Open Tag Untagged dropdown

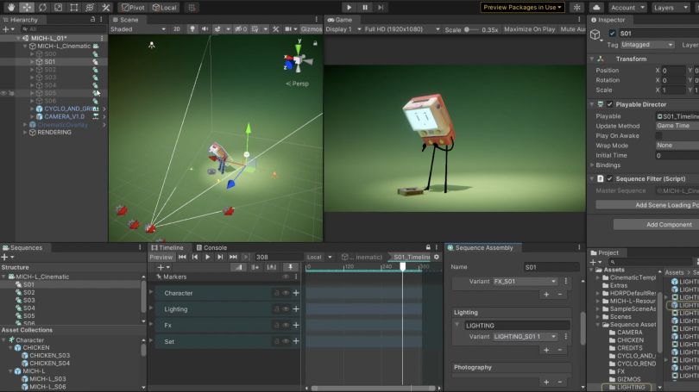(x=647, y=45)
